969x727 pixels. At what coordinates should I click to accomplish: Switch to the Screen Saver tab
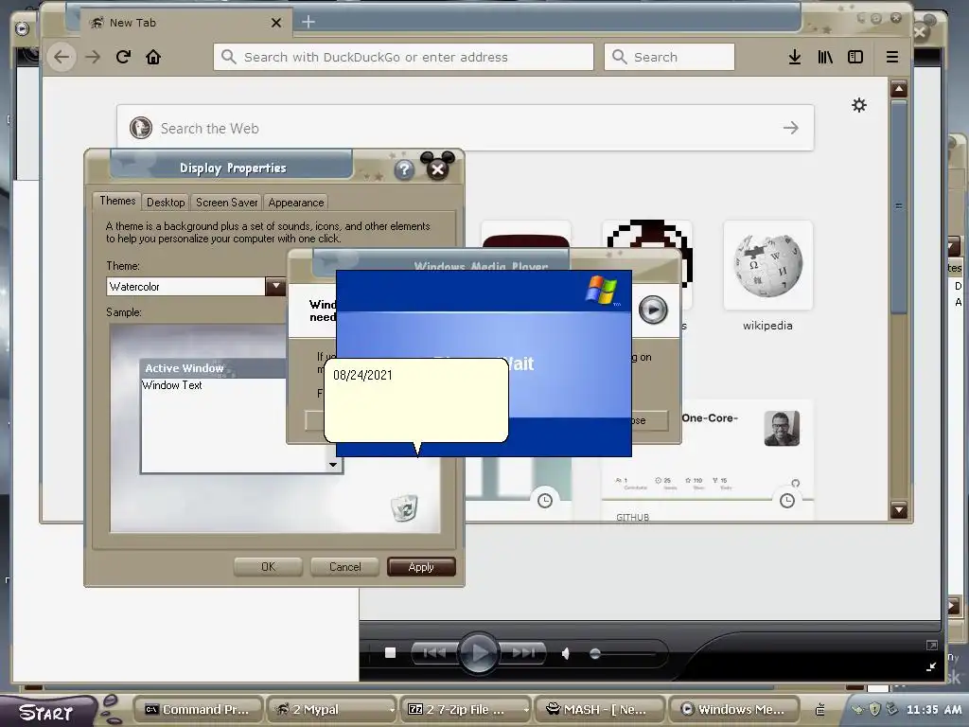tap(226, 203)
